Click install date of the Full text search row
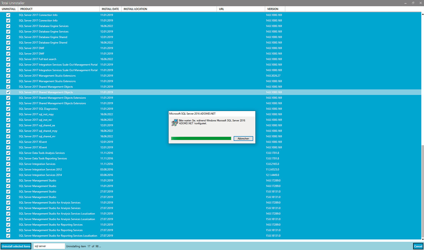 (x=106, y=59)
